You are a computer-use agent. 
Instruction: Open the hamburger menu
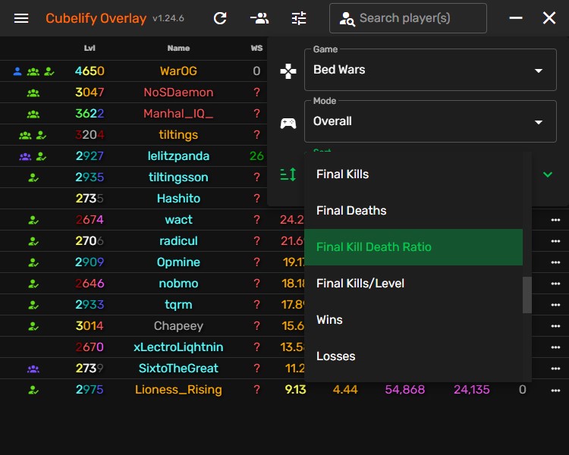coord(21,18)
